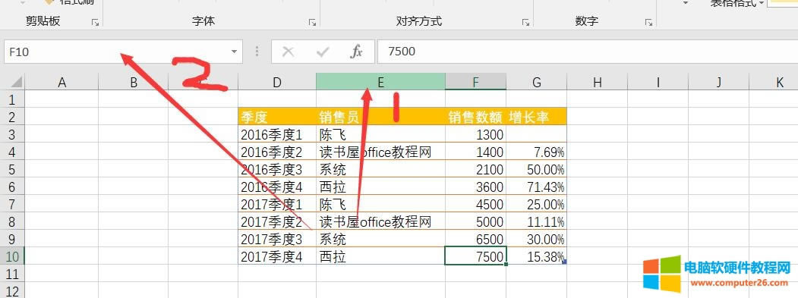The image size is (798, 298).
Task: Open the Clipboard group dialog launcher
Action: pyautogui.click(x=95, y=23)
